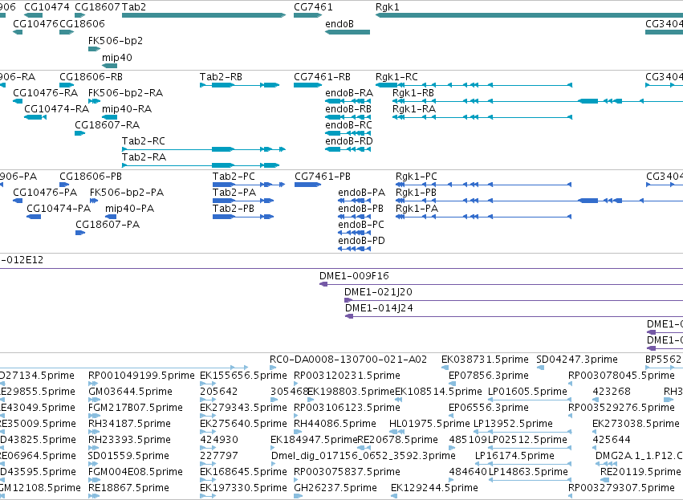Viewport: 683px width, 500px height.
Task: Click the endoB-RB transcript label
Action: coord(348,109)
